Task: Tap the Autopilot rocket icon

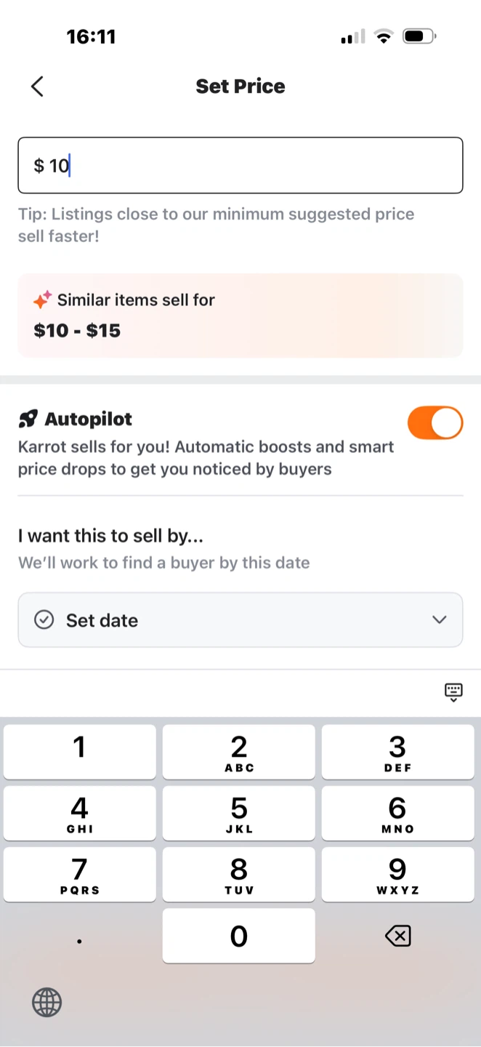Action: point(28,419)
